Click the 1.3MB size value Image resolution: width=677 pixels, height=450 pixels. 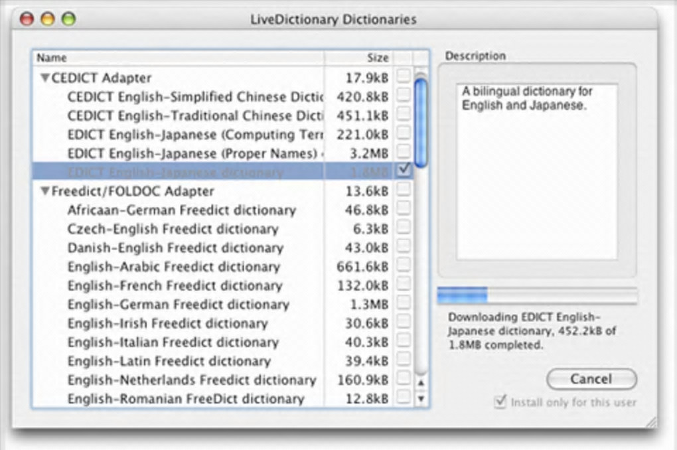tap(369, 305)
